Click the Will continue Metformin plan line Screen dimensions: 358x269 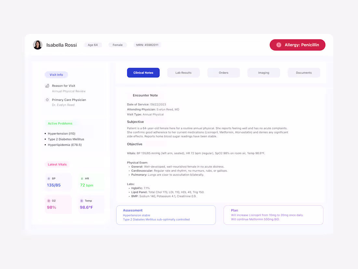click(x=255, y=219)
